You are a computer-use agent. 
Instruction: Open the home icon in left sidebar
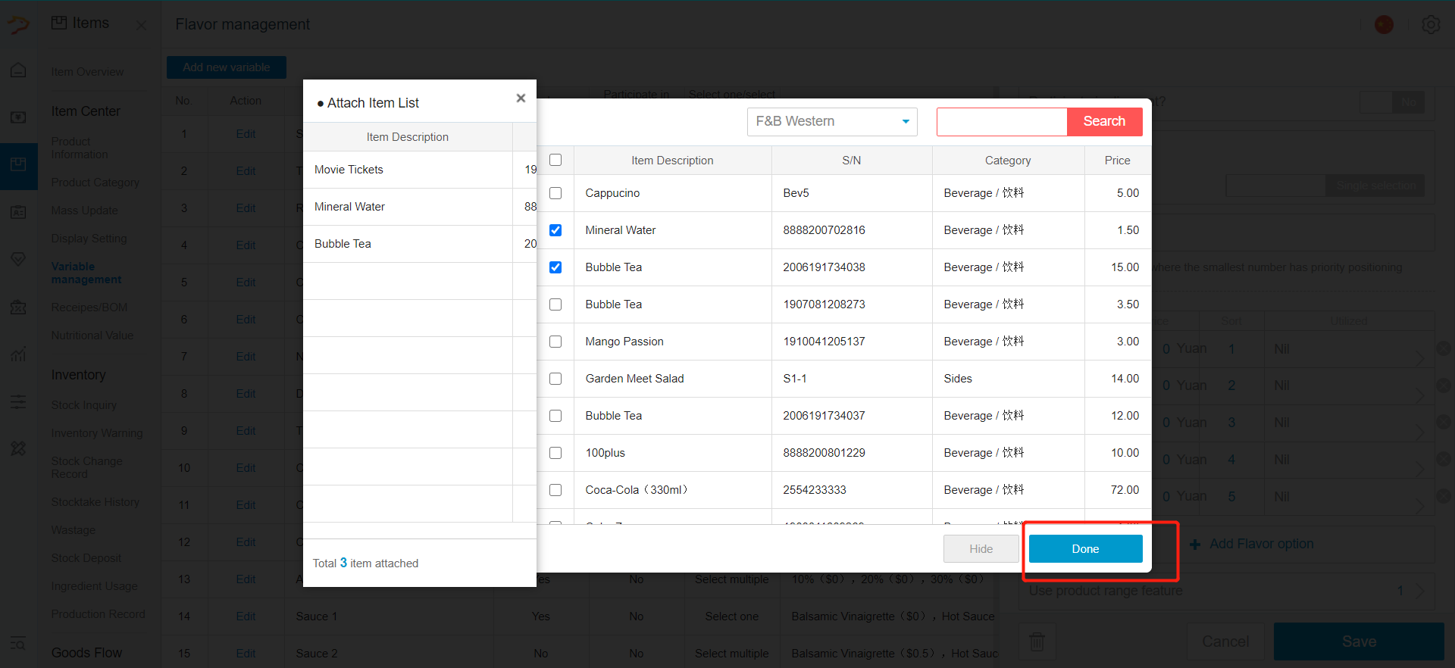point(18,70)
